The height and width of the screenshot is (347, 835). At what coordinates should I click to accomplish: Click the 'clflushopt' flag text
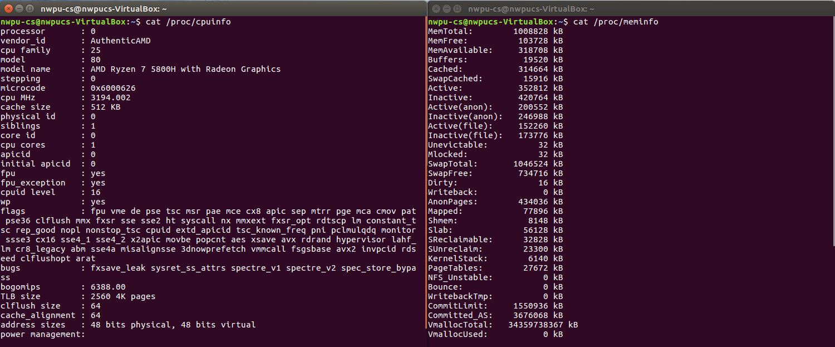coord(45,258)
